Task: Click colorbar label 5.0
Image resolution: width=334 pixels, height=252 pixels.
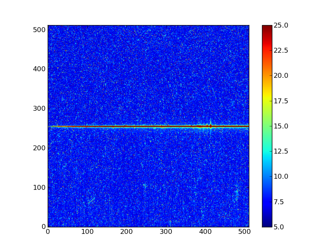Action: pyautogui.click(x=279, y=227)
